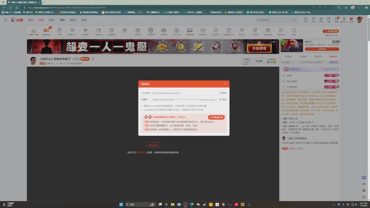Screen dimensions: 370x208
Task: Open the 钻粉纪念日 banner
Action: (310, 69)
